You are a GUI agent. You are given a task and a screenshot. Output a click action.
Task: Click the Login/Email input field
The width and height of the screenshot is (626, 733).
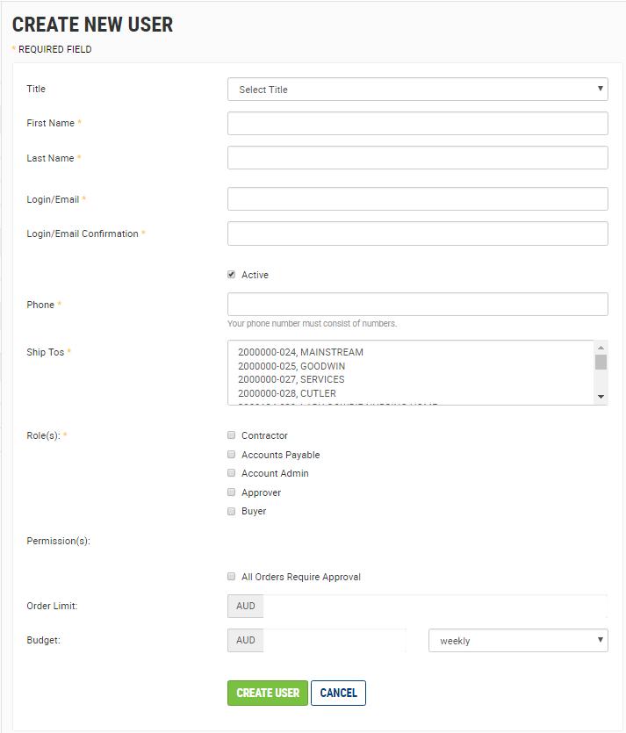click(417, 199)
